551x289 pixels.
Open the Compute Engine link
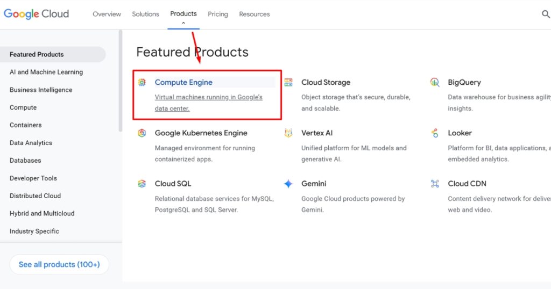click(183, 82)
